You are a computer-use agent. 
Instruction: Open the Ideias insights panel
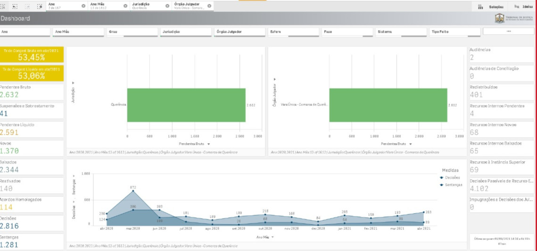tap(523, 7)
